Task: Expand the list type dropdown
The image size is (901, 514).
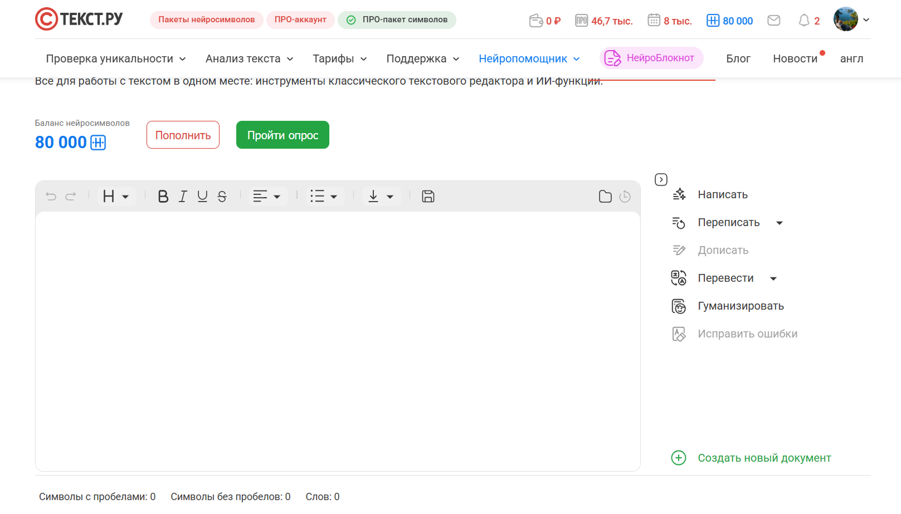Action: pyautogui.click(x=324, y=196)
